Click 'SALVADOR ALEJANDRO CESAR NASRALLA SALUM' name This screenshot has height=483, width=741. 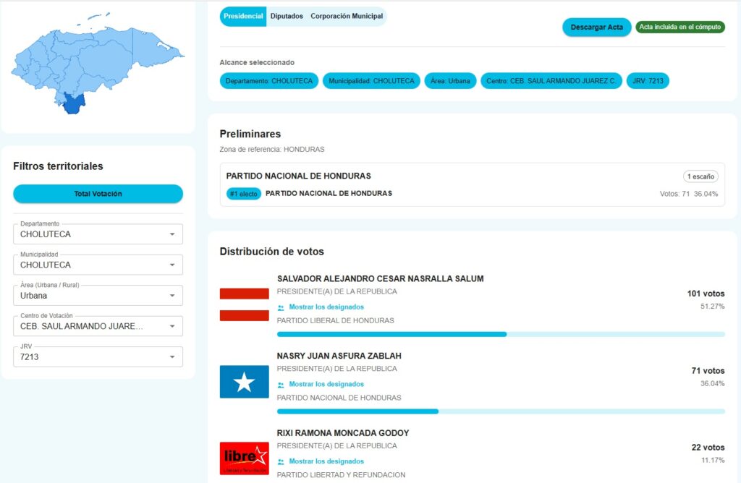380,278
